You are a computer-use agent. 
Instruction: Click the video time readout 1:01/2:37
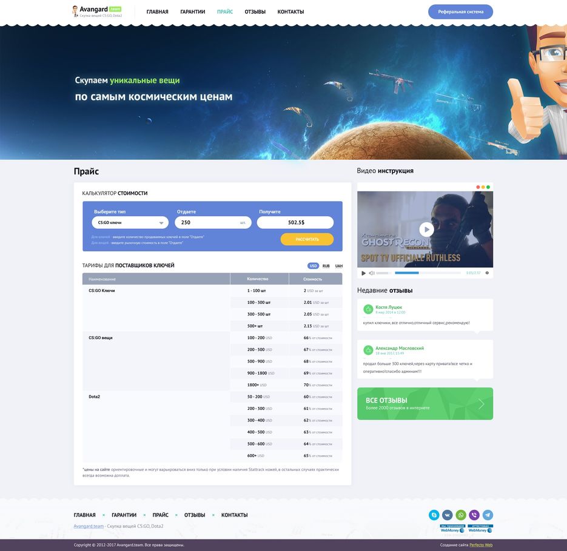tap(474, 273)
